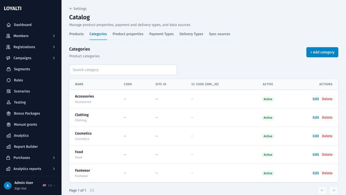Edit the Footwear category
Viewport: 346px width, 195px height.
tap(316, 173)
